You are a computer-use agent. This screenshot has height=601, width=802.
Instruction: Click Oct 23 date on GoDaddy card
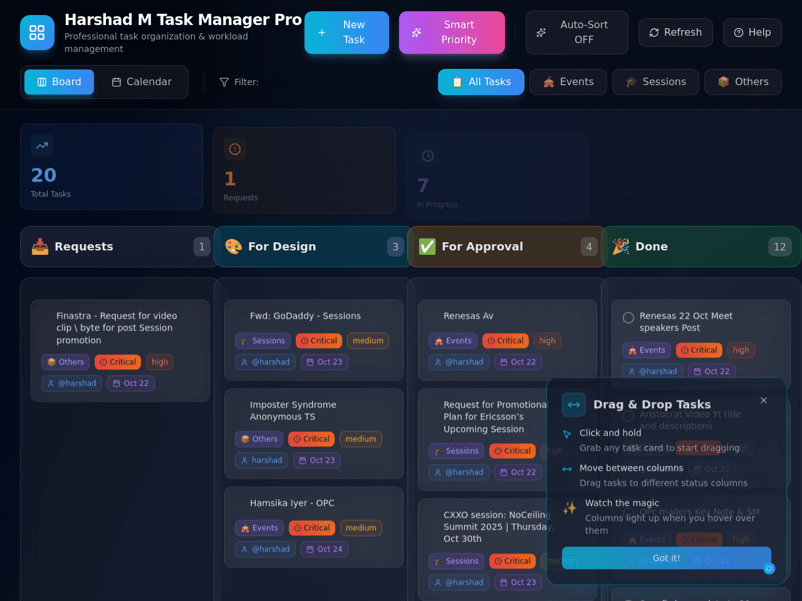325,362
